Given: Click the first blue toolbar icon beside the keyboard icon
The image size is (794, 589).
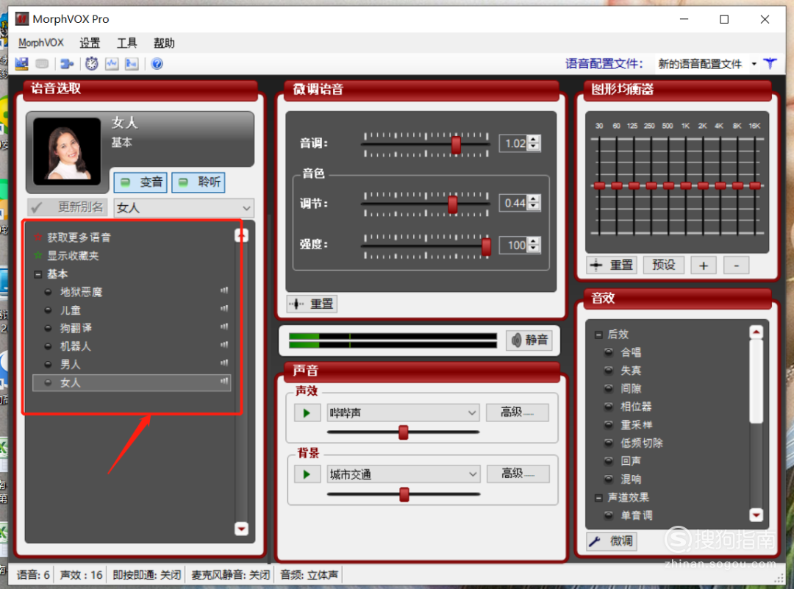Looking at the screenshot, I should tap(22, 64).
